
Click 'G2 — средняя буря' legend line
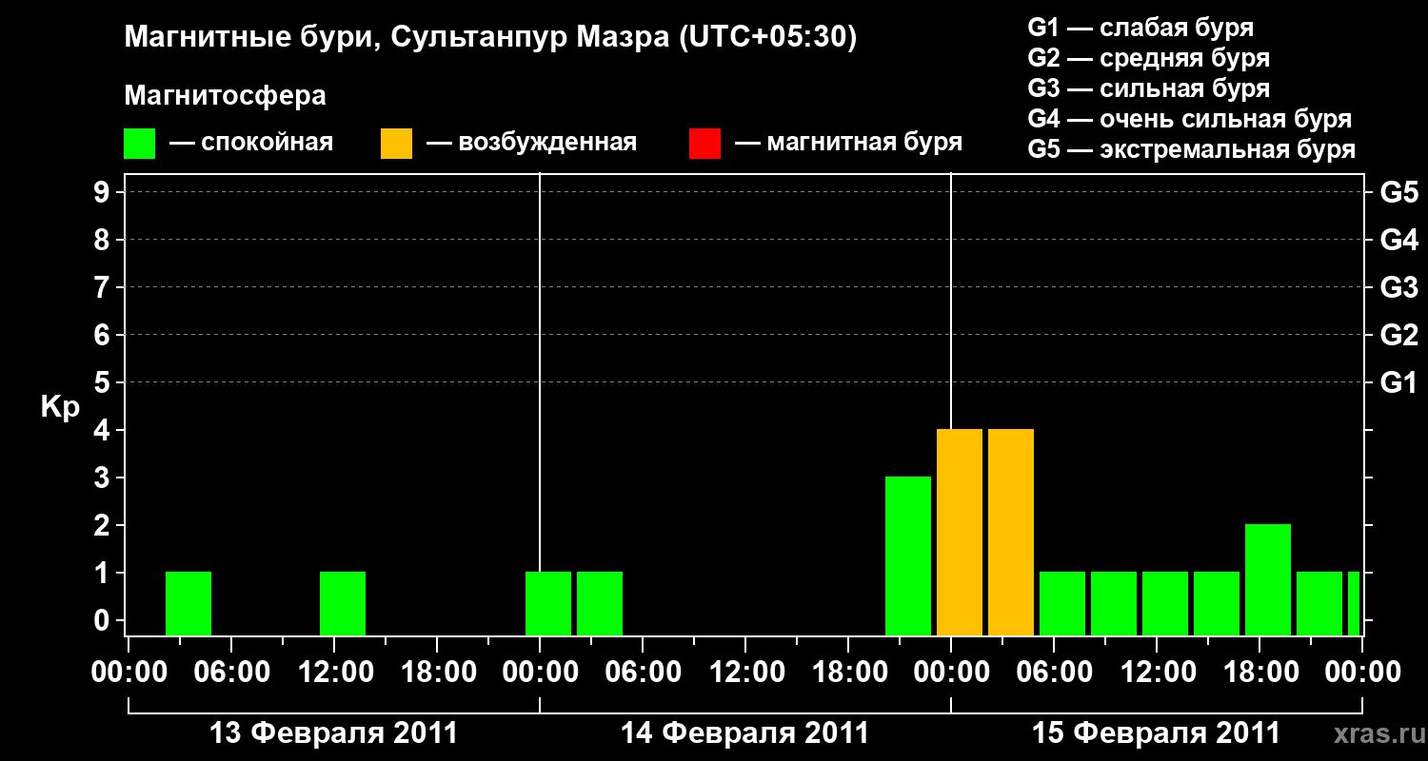pos(1149,58)
